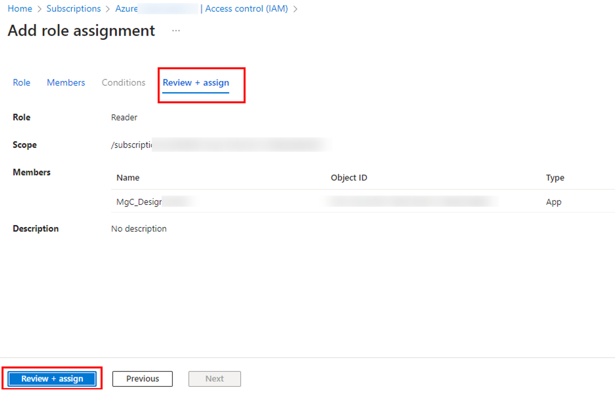This screenshot has height=395, width=615.
Task: Switch to the Role tab
Action: tap(21, 82)
